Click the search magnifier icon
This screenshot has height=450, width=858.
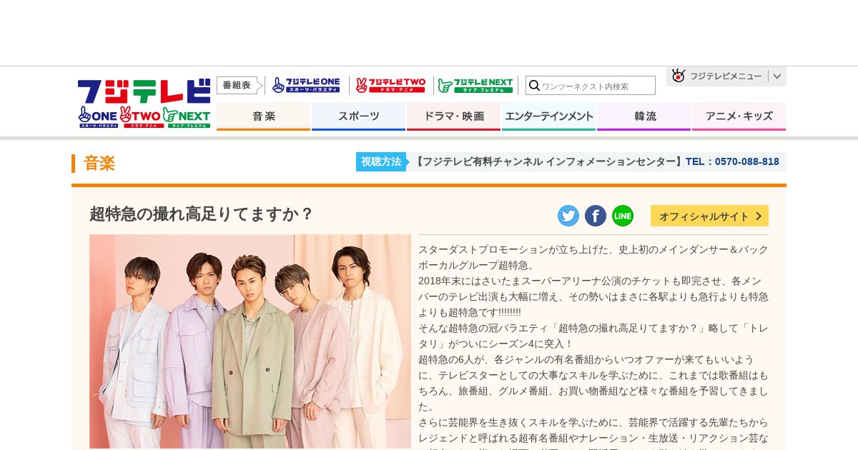(x=533, y=86)
